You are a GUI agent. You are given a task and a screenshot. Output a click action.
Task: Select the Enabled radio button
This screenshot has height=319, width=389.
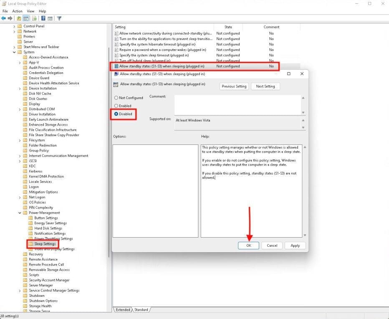click(x=116, y=106)
